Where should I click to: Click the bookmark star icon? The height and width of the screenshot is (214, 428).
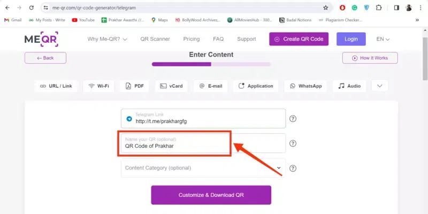click(x=325, y=8)
